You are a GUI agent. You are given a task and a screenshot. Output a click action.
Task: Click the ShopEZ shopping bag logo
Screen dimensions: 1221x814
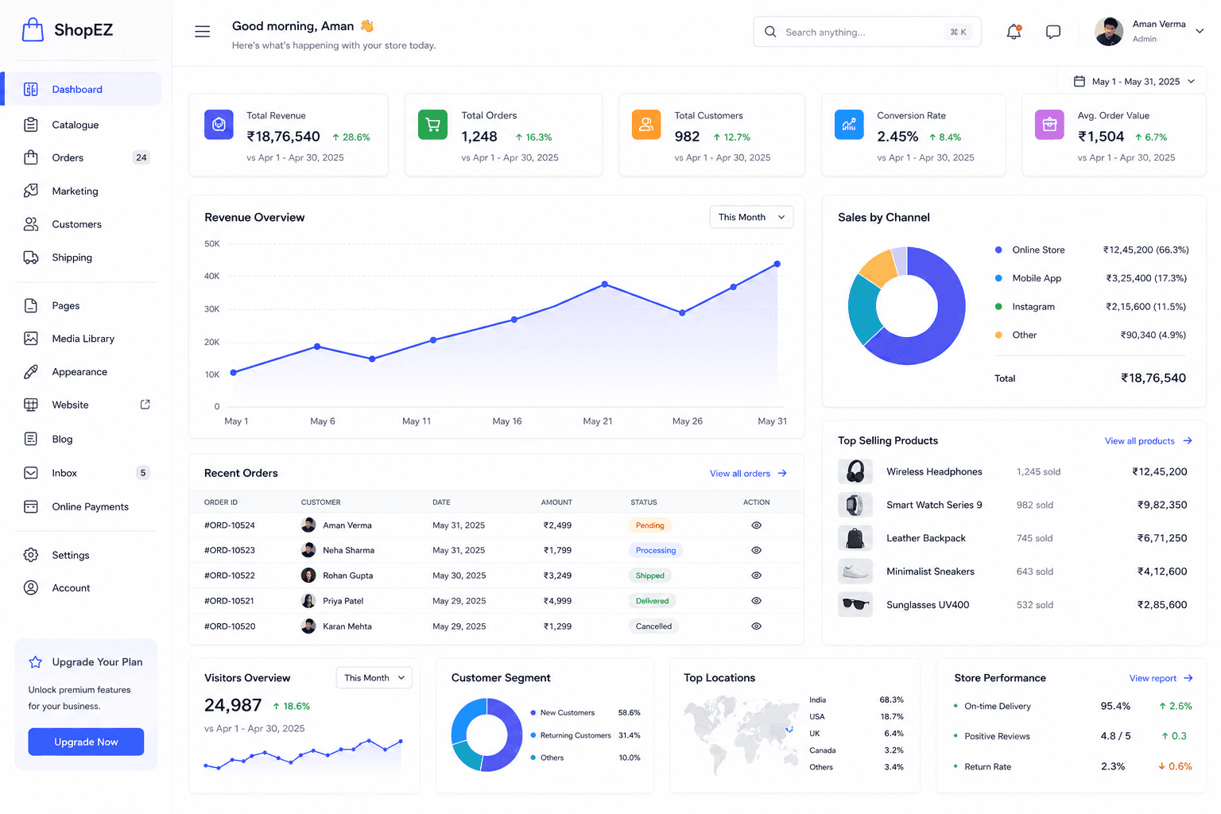pyautogui.click(x=33, y=30)
